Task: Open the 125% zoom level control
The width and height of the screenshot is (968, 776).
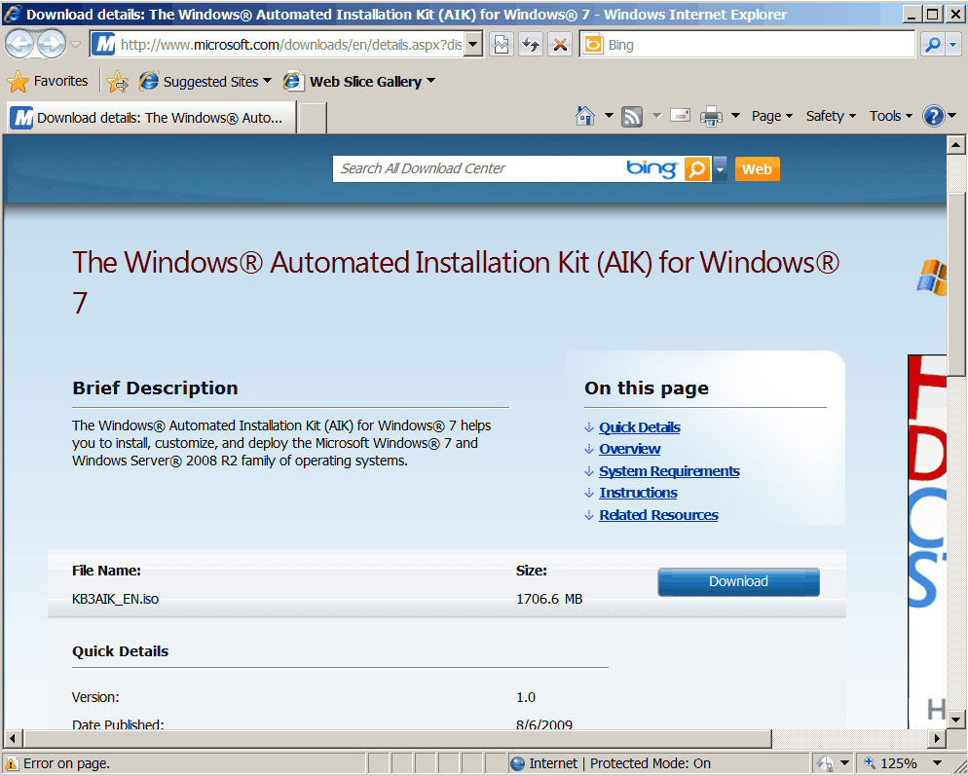Action: (890, 763)
